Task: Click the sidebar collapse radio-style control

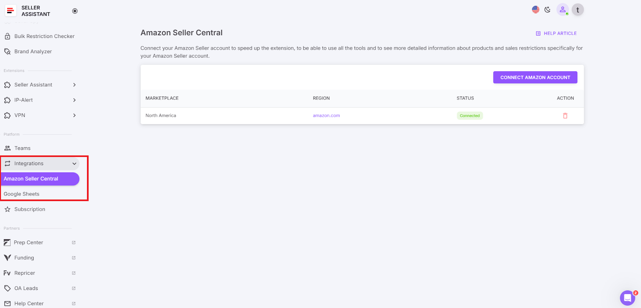Action: (x=75, y=11)
